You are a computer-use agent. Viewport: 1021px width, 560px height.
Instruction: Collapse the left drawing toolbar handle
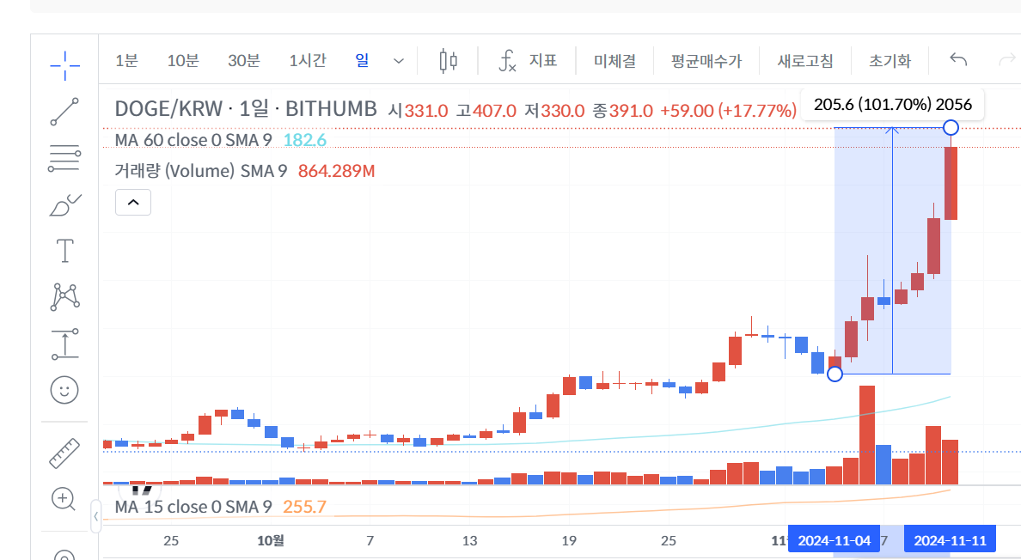pyautogui.click(x=95, y=516)
